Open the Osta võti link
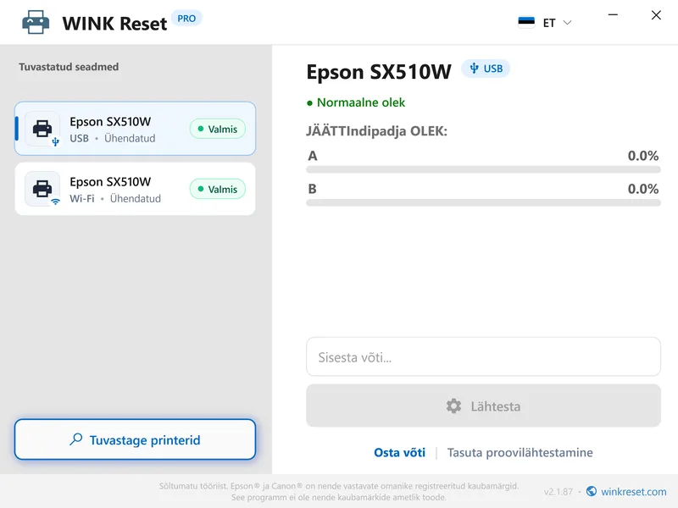The image size is (678, 508). click(x=399, y=452)
